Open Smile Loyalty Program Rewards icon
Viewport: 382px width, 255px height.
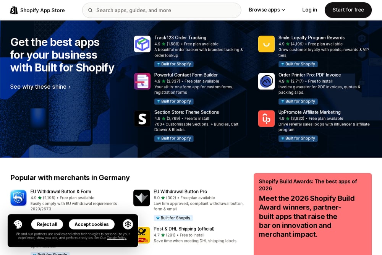266,44
